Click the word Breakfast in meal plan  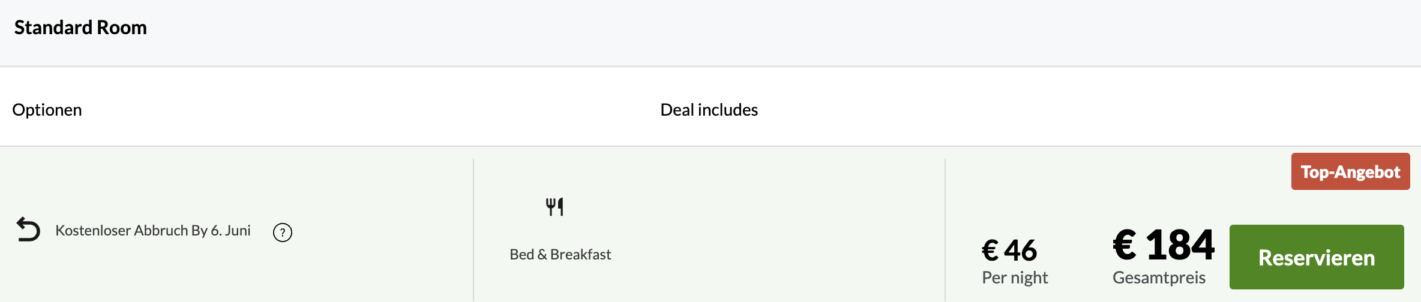pyautogui.click(x=580, y=254)
